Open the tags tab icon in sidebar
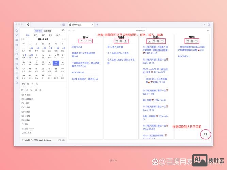The image size is (227, 170). click(37, 84)
